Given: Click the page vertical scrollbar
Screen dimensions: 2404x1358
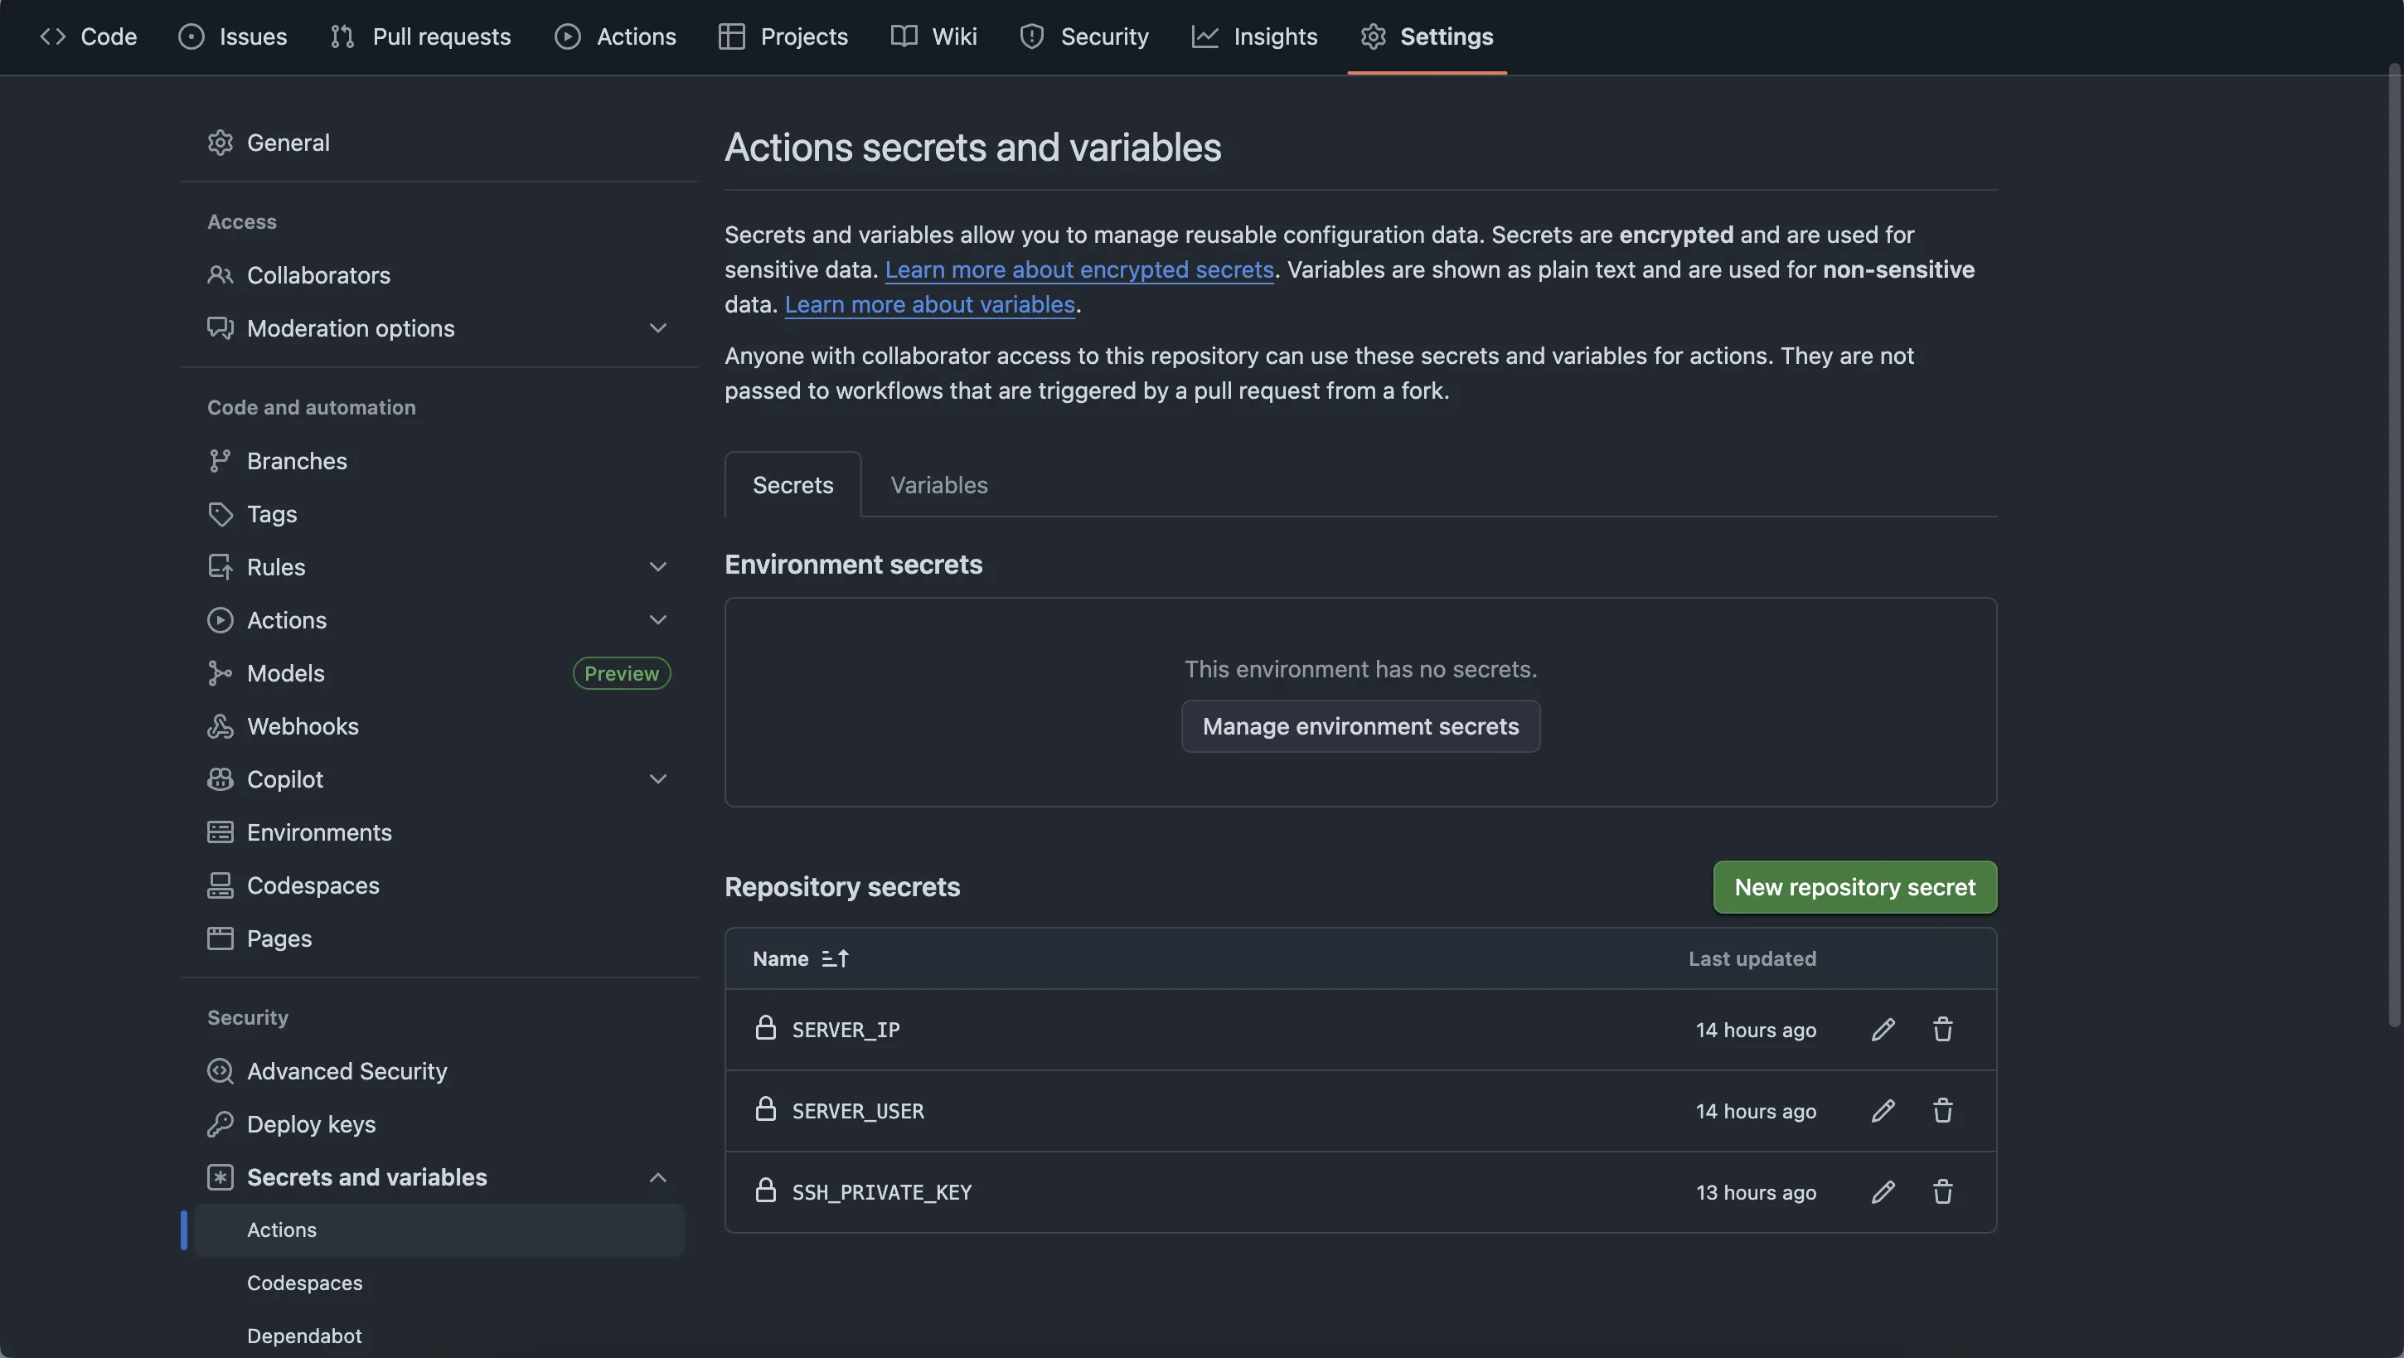Looking at the screenshot, I should [2395, 545].
